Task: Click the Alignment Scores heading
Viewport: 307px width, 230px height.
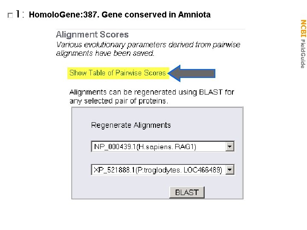Action: pos(92,35)
